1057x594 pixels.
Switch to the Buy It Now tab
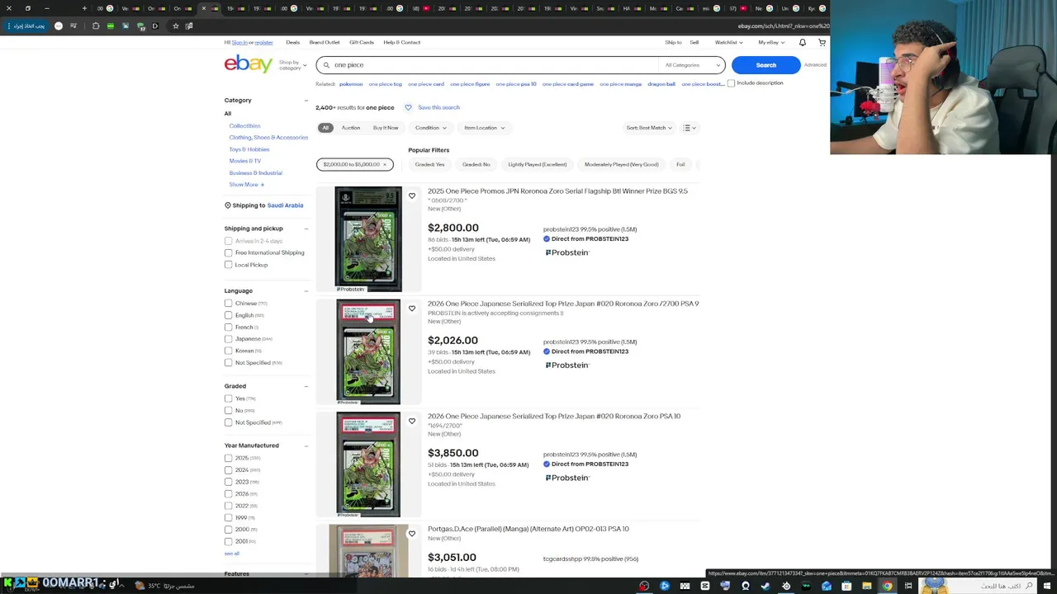pyautogui.click(x=386, y=128)
